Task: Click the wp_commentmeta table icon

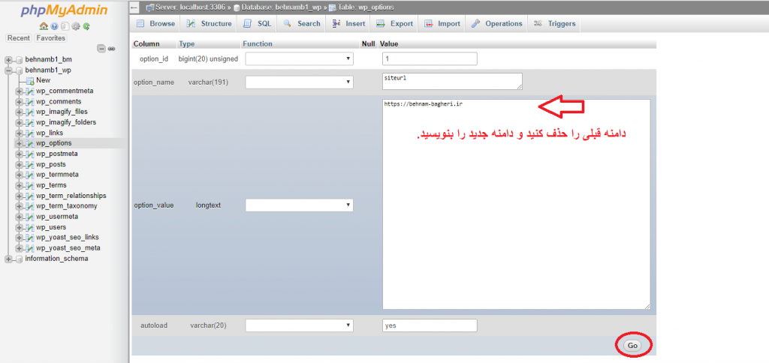Action: coord(30,91)
